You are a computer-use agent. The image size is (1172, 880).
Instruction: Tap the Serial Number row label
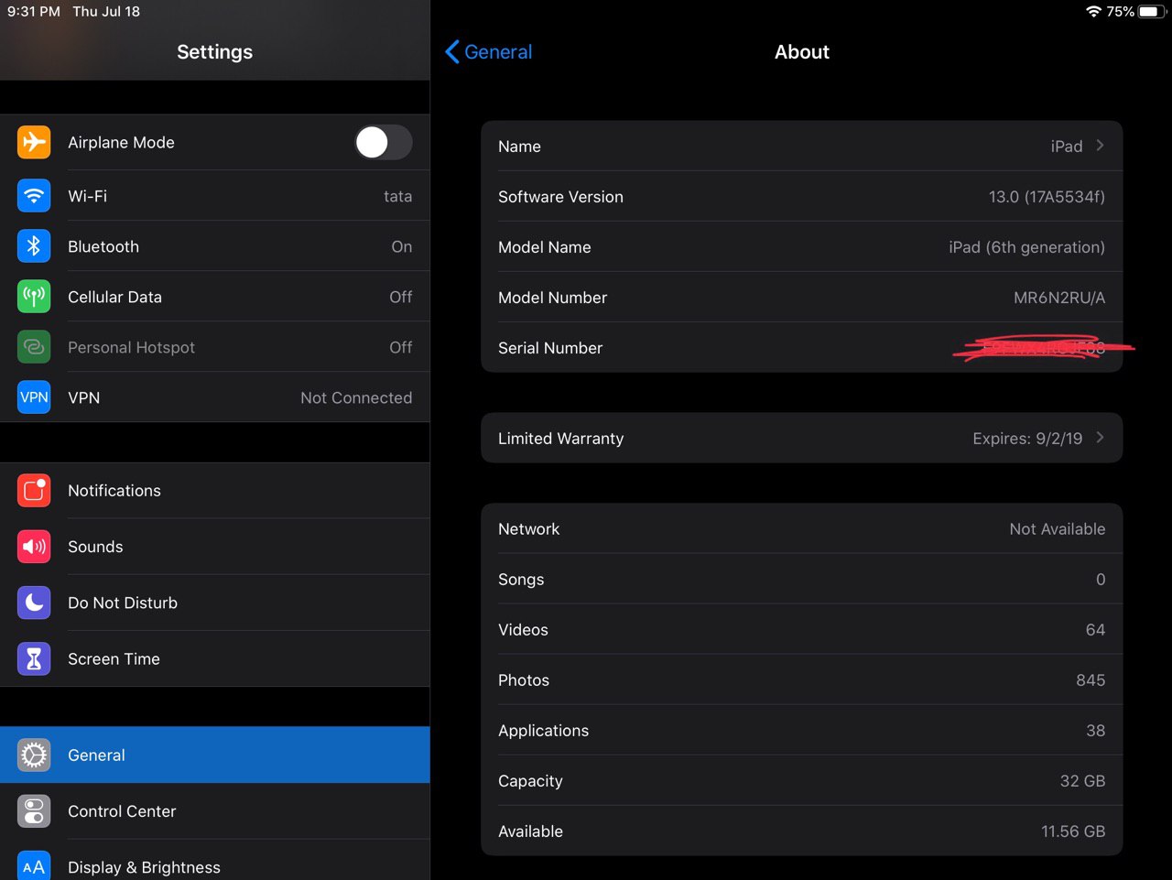tap(550, 348)
